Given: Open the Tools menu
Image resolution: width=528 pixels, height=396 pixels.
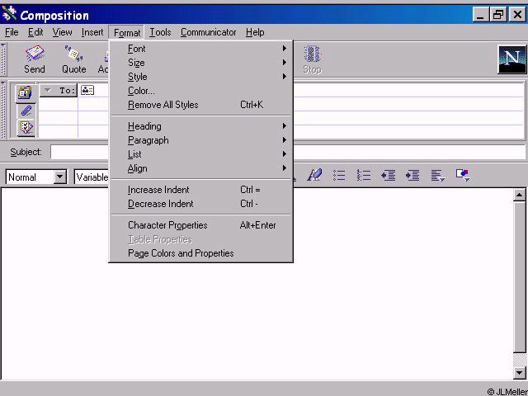Looking at the screenshot, I should (160, 32).
